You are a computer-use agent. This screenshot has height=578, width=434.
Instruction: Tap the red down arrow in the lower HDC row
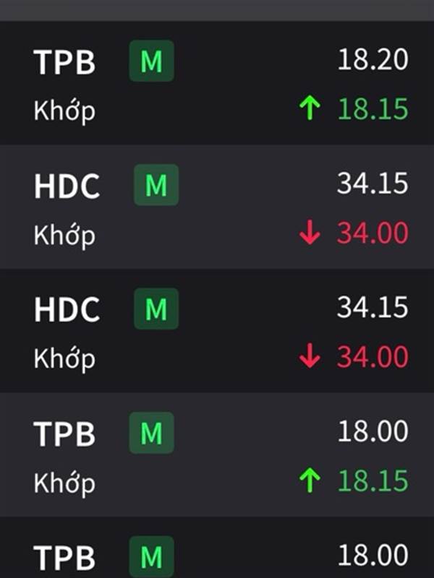[310, 357]
